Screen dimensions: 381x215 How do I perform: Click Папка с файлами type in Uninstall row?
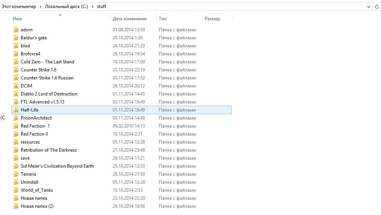[177, 182]
